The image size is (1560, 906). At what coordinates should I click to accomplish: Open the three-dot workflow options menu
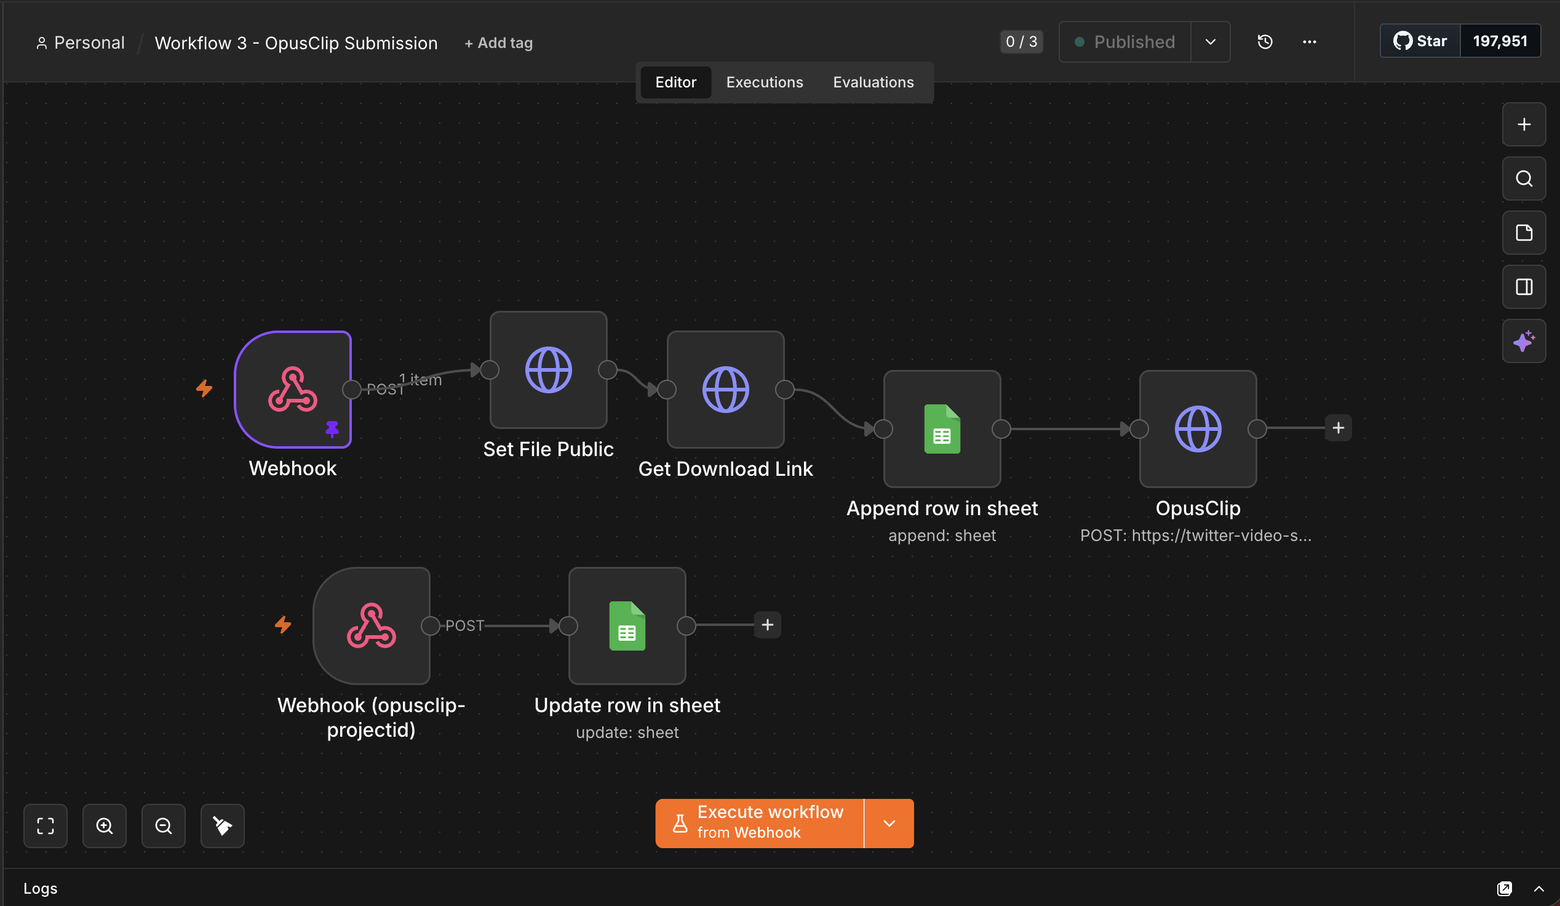coord(1308,41)
